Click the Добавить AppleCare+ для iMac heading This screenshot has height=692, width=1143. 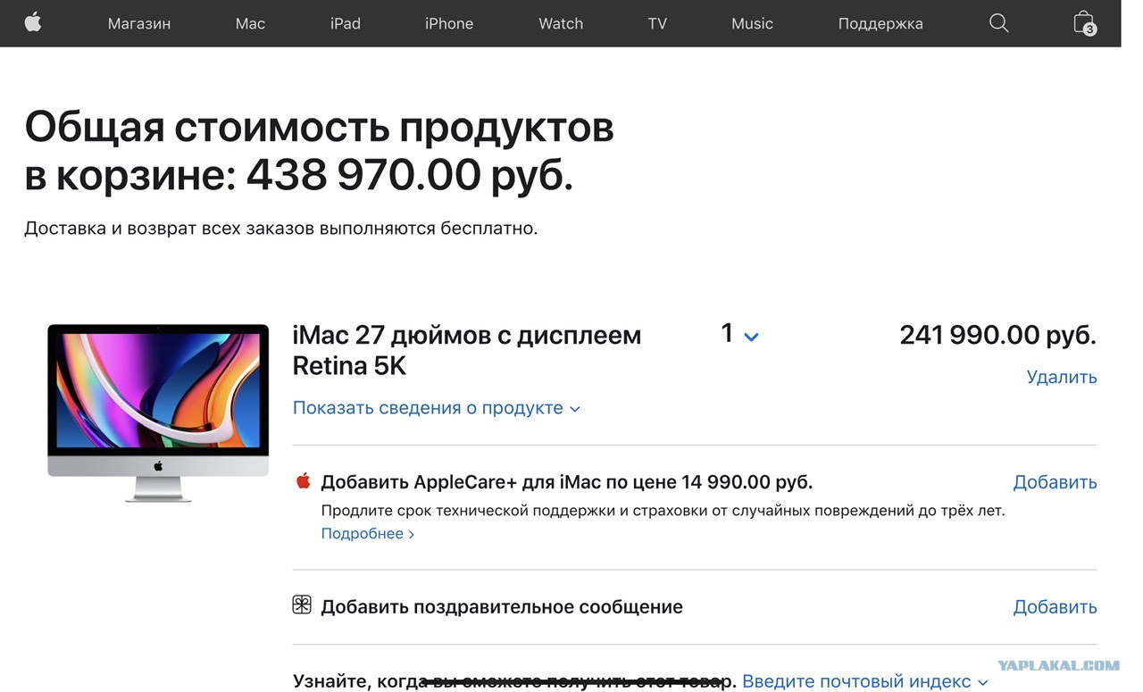[567, 482]
